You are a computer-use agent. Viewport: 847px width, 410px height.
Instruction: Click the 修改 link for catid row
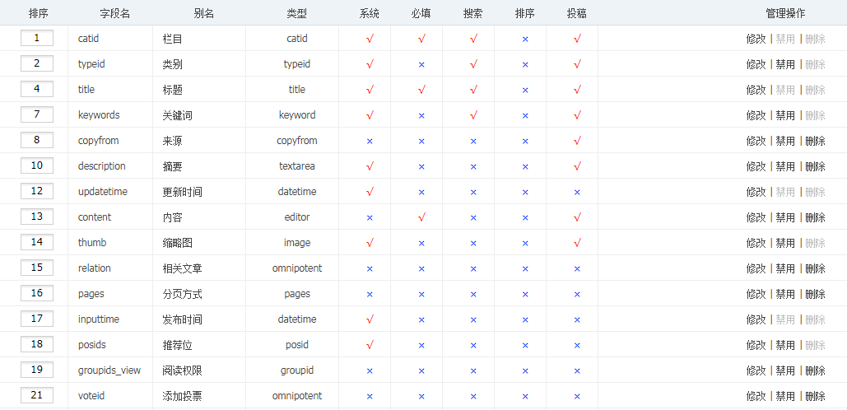click(x=756, y=39)
